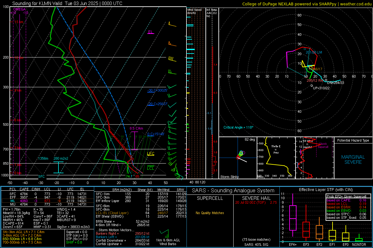The height and width of the screenshot is (248, 373).
Task: Click the 'Effective Layer STP (with CIN)' heading
Action: pos(326,190)
